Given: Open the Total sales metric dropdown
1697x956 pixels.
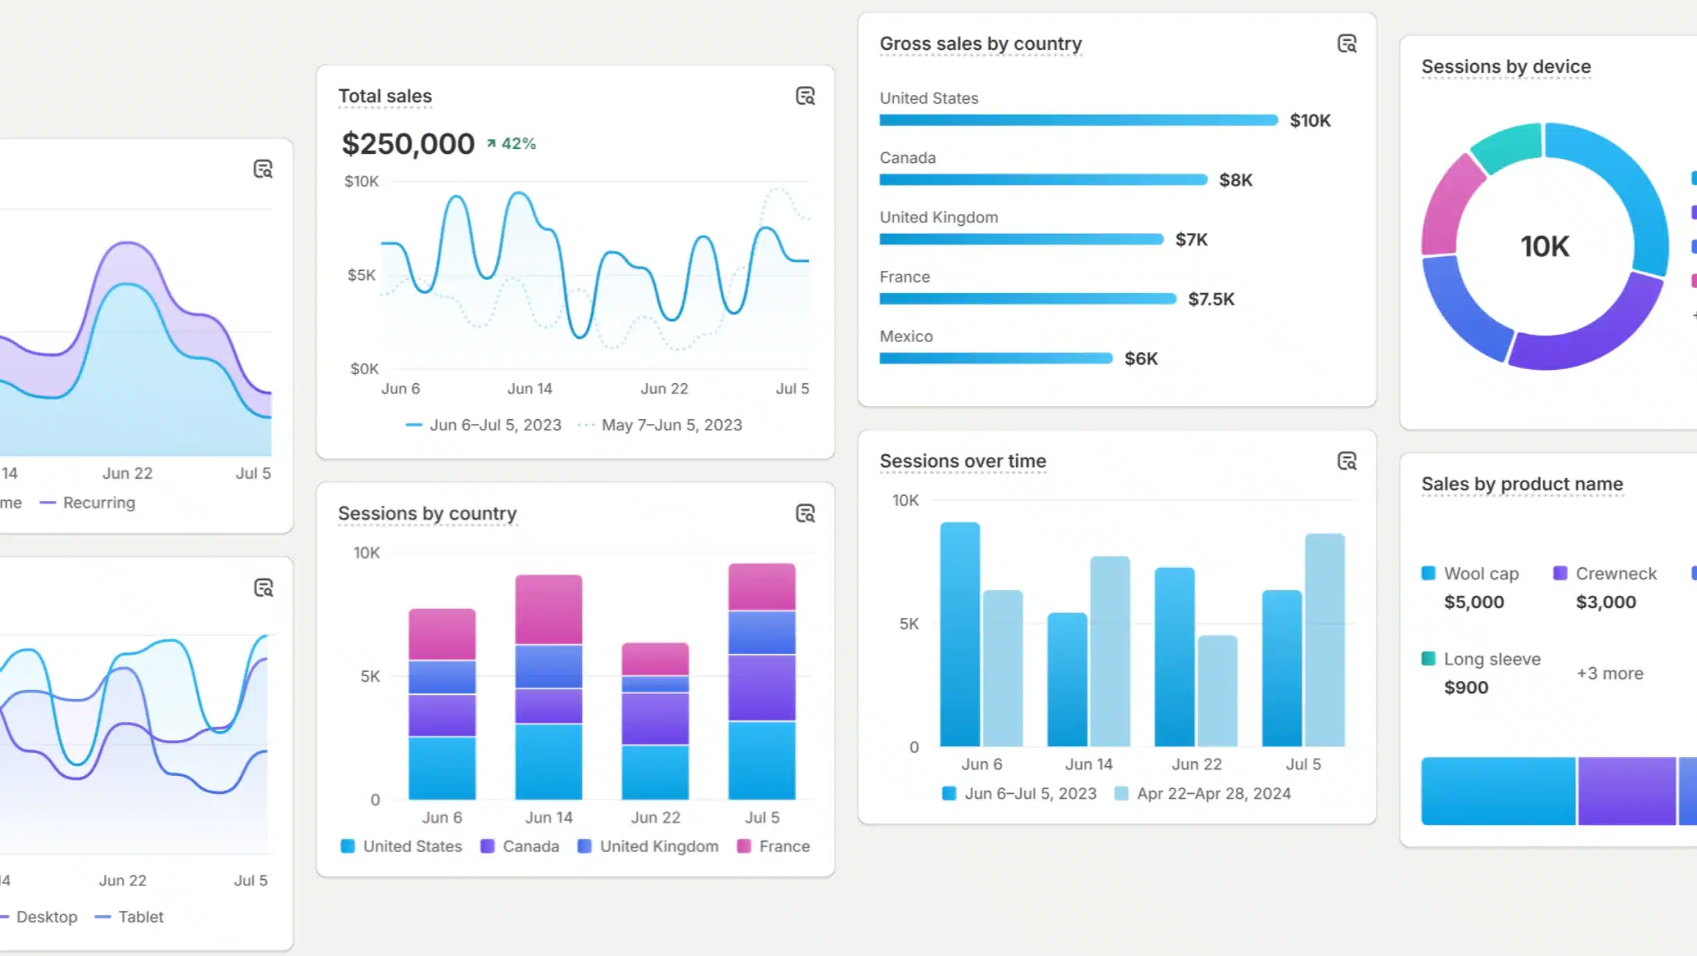Looking at the screenshot, I should click(x=384, y=96).
